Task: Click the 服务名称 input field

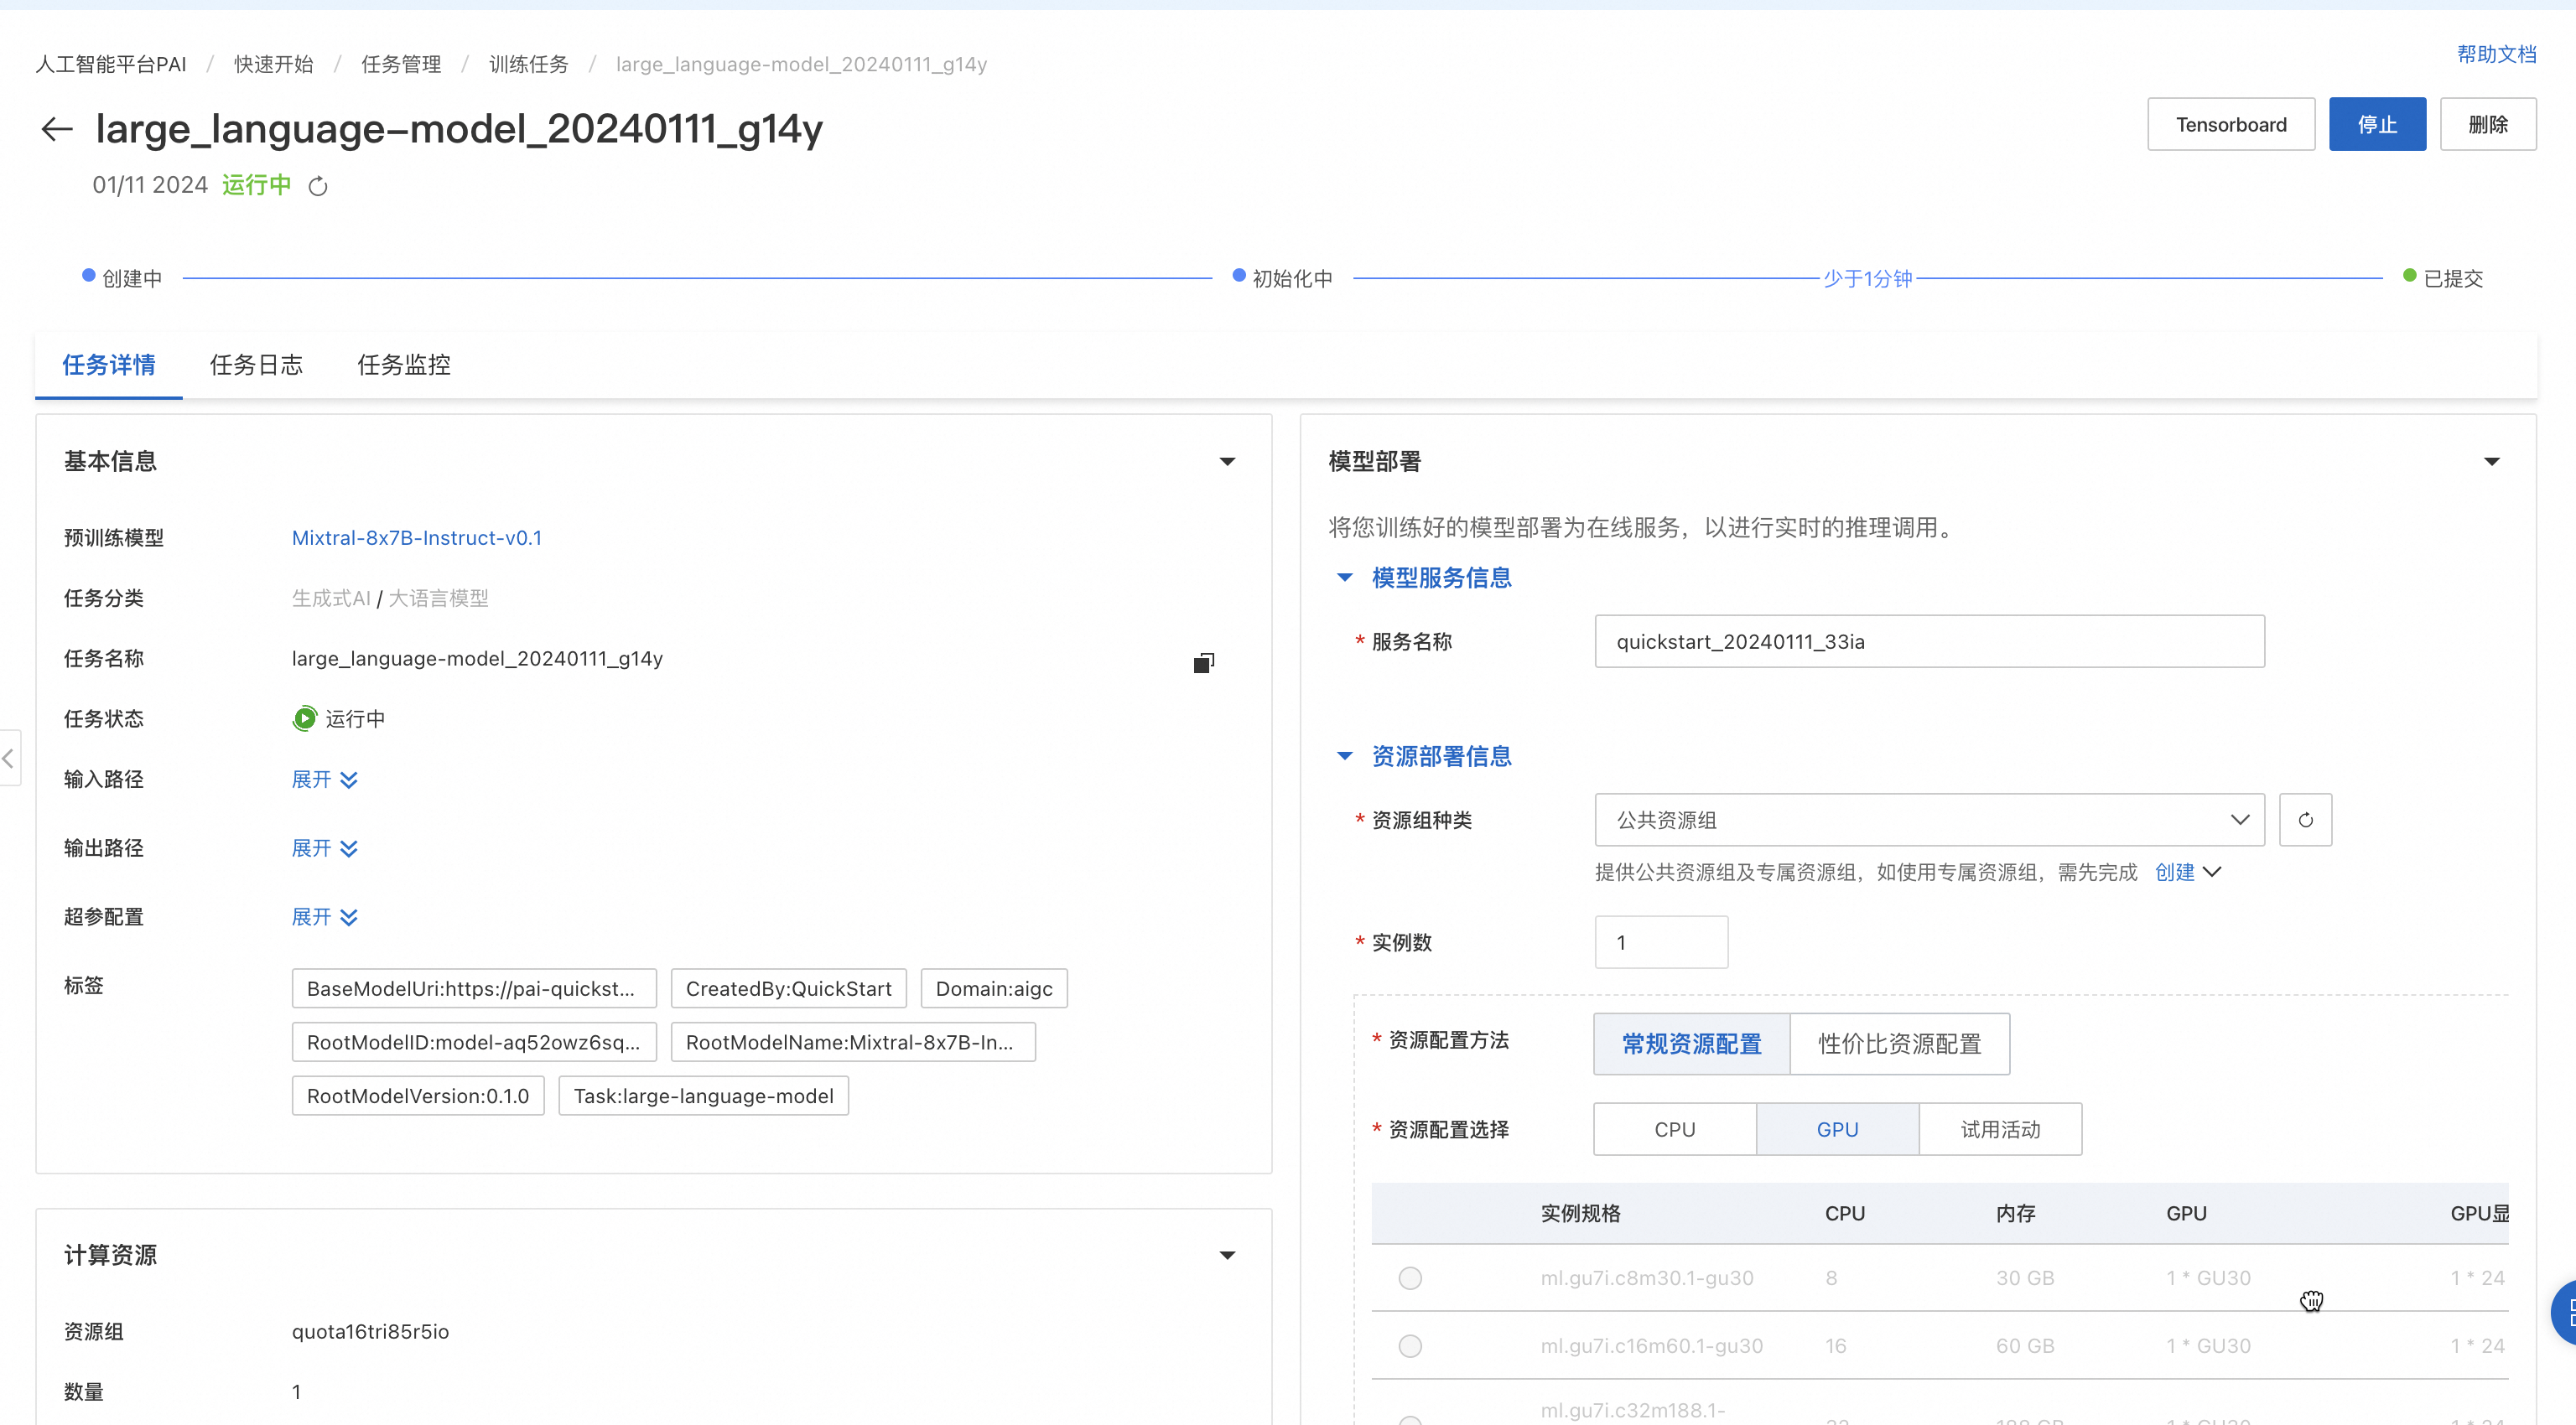Action: coord(1929,641)
